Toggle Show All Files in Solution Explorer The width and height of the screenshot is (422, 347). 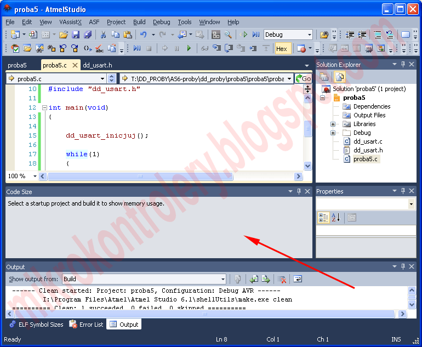pos(340,77)
